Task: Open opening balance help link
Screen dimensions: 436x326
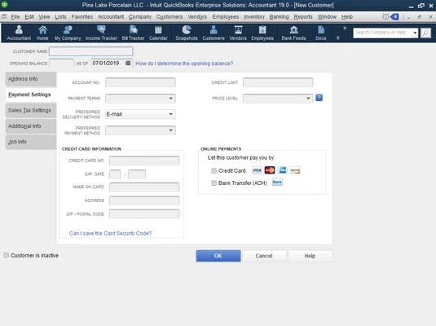Action: click(184, 64)
